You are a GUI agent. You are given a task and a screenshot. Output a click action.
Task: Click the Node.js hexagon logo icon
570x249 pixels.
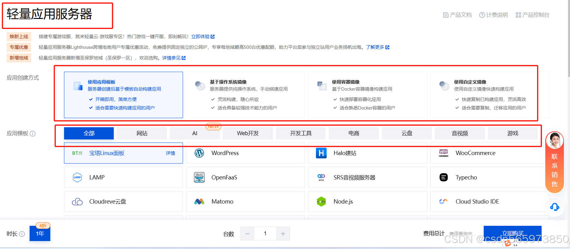click(321, 201)
